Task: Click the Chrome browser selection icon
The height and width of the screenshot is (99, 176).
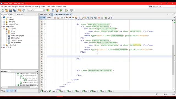Action: (x=48, y=10)
